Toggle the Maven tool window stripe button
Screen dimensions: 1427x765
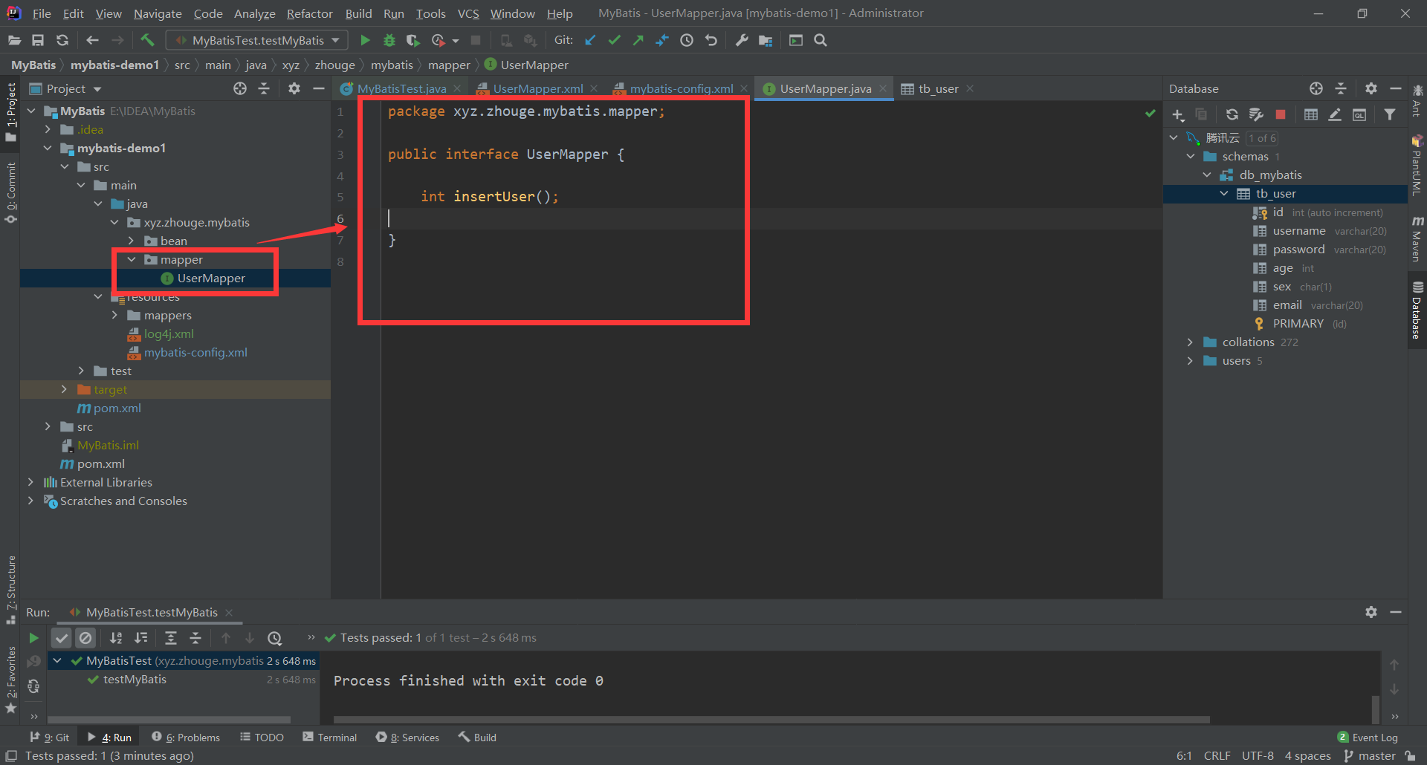tap(1417, 239)
